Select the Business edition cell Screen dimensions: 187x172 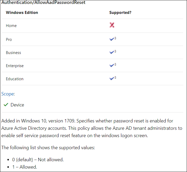click(x=13, y=53)
